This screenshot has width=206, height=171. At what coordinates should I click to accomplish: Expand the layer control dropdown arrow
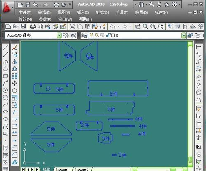pos(184,35)
